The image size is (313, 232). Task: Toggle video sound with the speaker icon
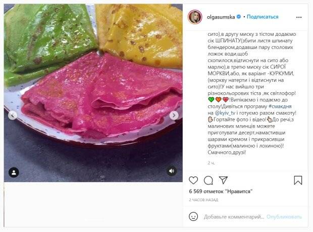172,171
